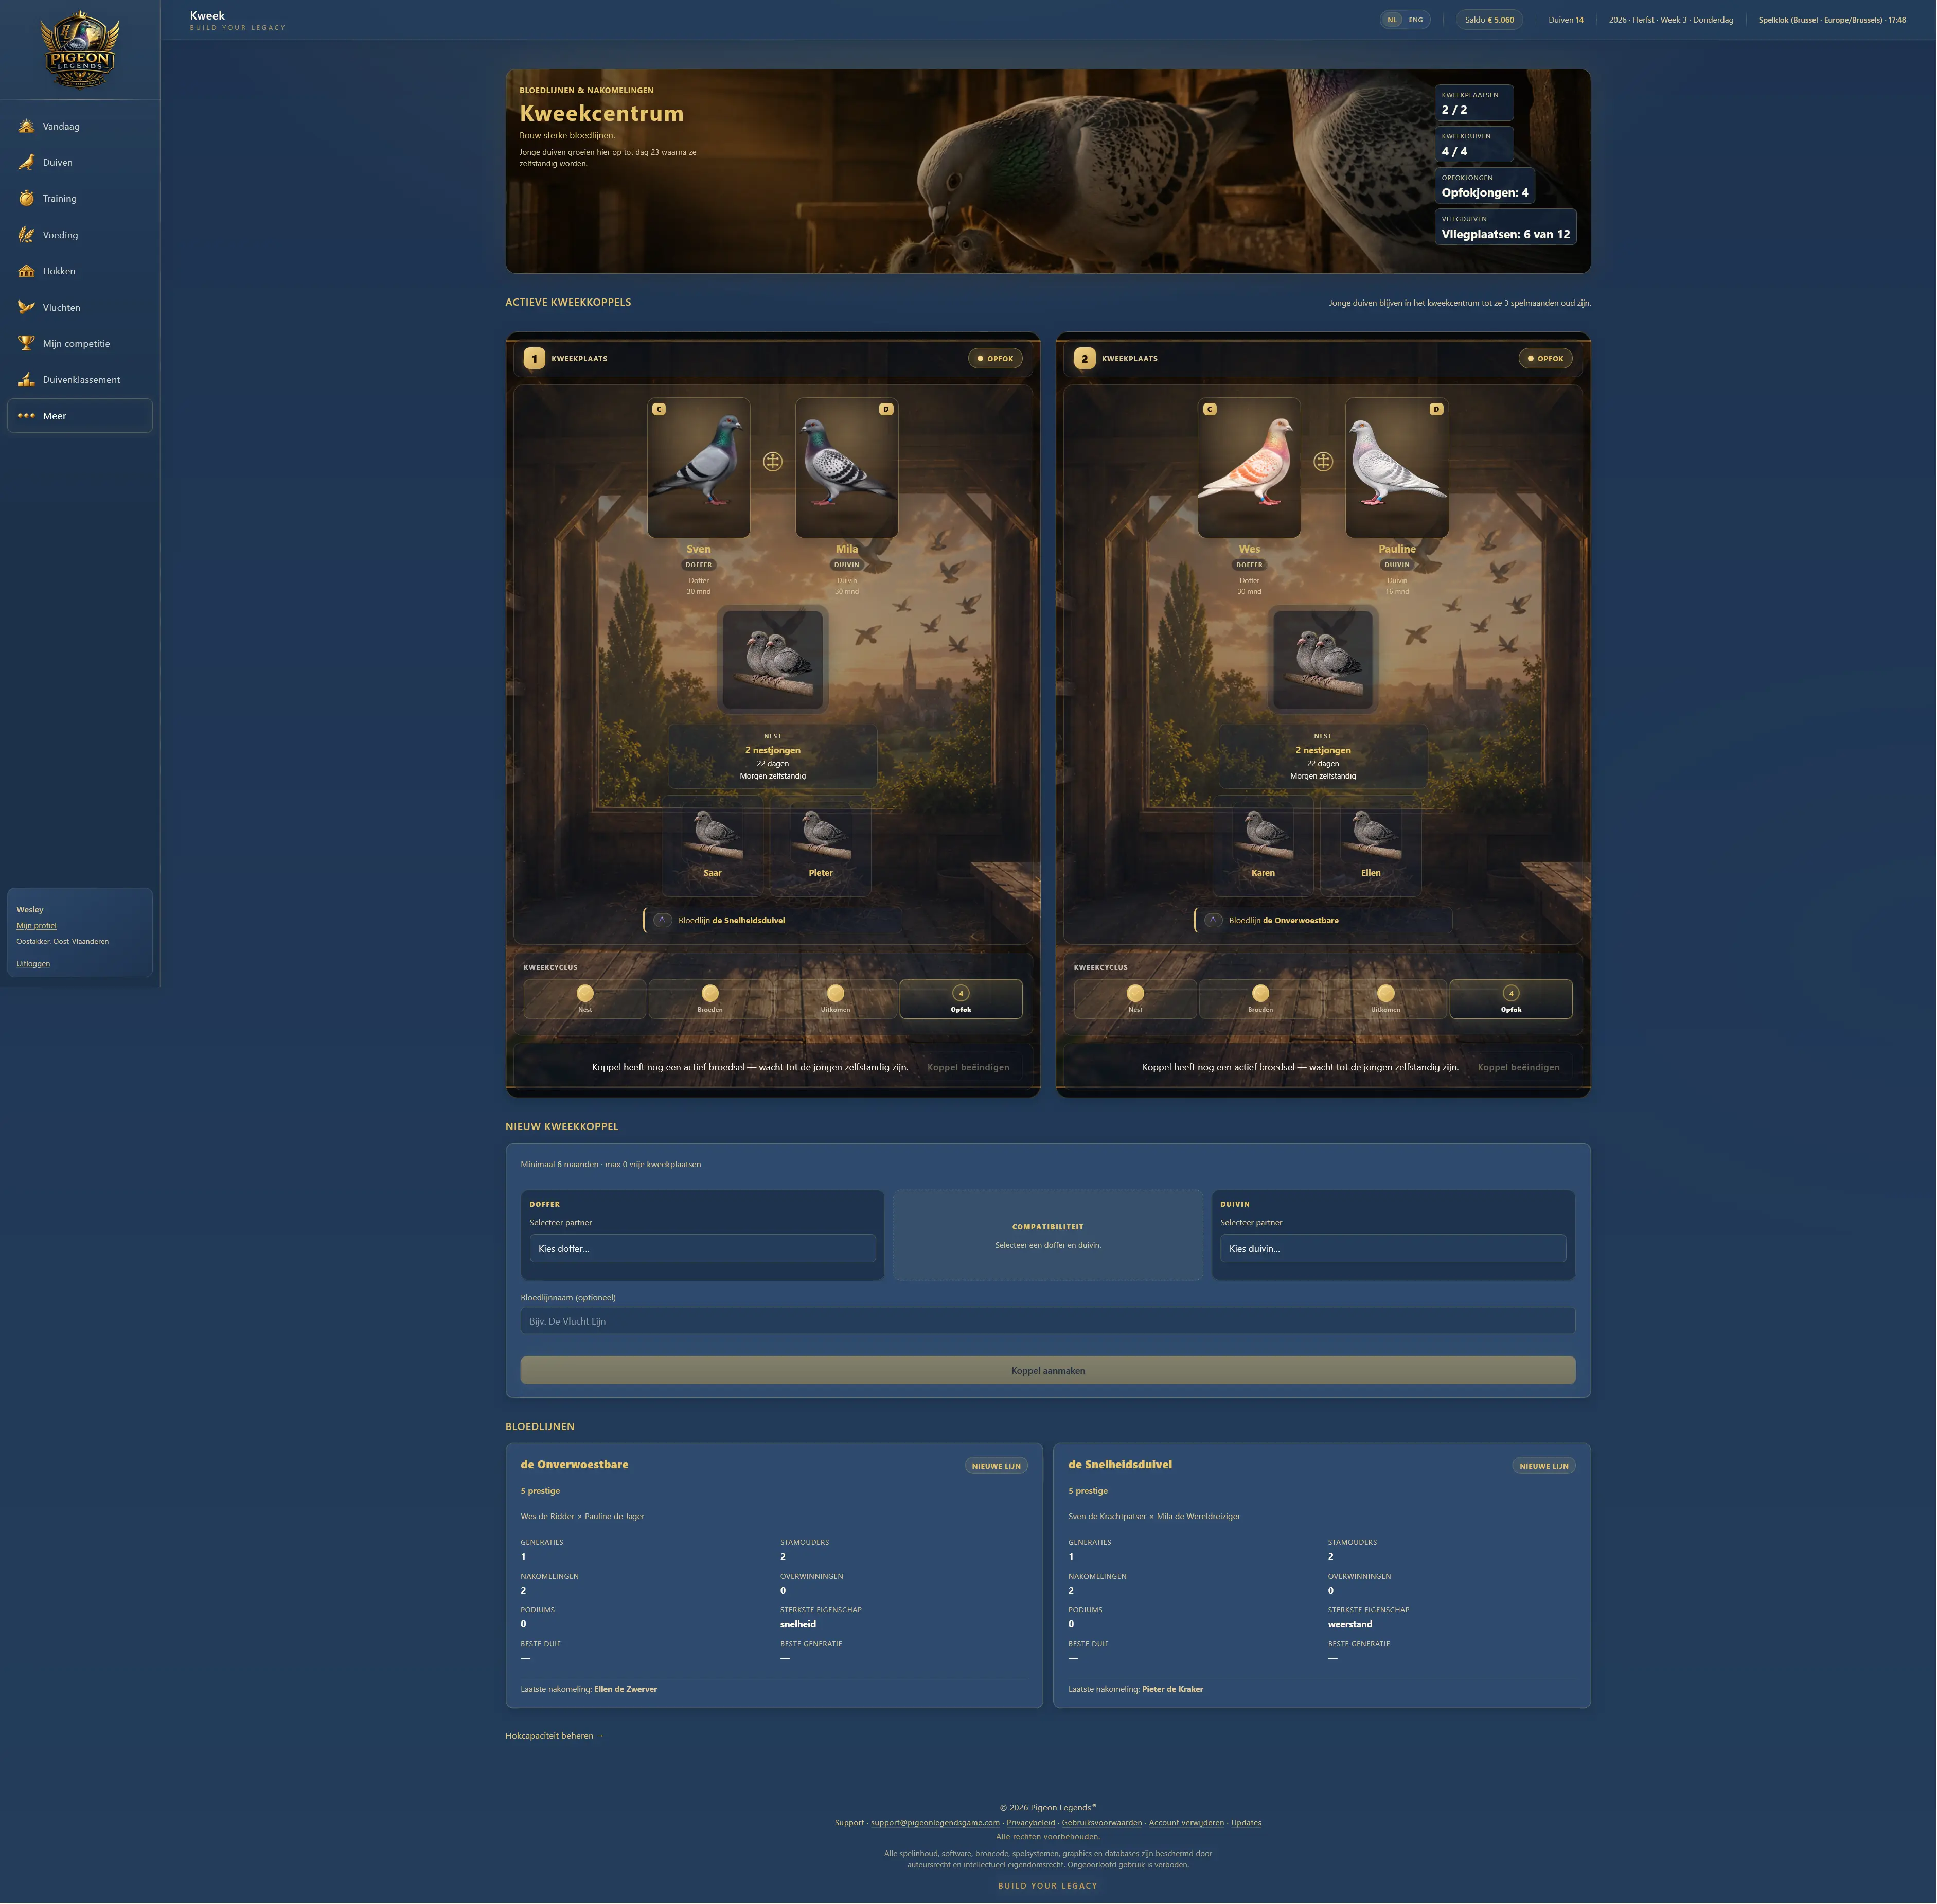Click the pairing symbol between Wes and Pauline

click(1323, 461)
